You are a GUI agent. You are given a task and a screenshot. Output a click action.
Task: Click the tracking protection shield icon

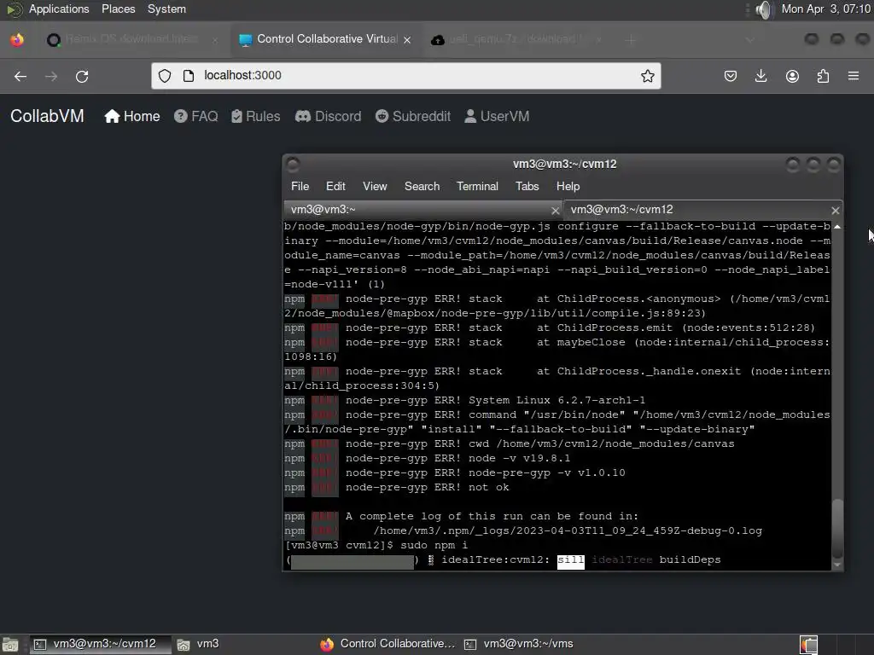click(x=165, y=76)
